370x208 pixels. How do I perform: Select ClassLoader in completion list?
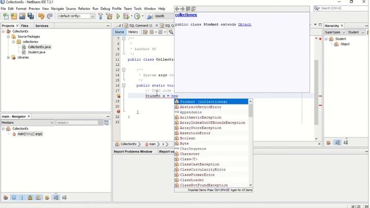pyautogui.click(x=211, y=180)
